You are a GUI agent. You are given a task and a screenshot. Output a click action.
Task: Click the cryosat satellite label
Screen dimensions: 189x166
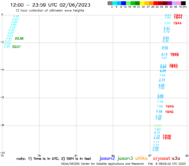tap(161, 158)
